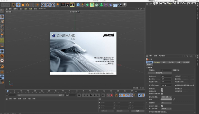The height and width of the screenshot is (114, 199).
Task: Click the Render View clapperboard icon
Action: click(x=63, y=5)
